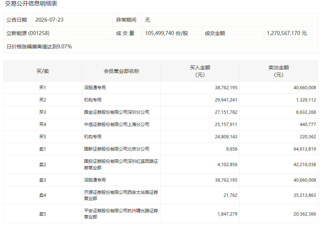Select buy amount 27,151,782
Viewport: 322px width, 226px height.
pos(226,112)
